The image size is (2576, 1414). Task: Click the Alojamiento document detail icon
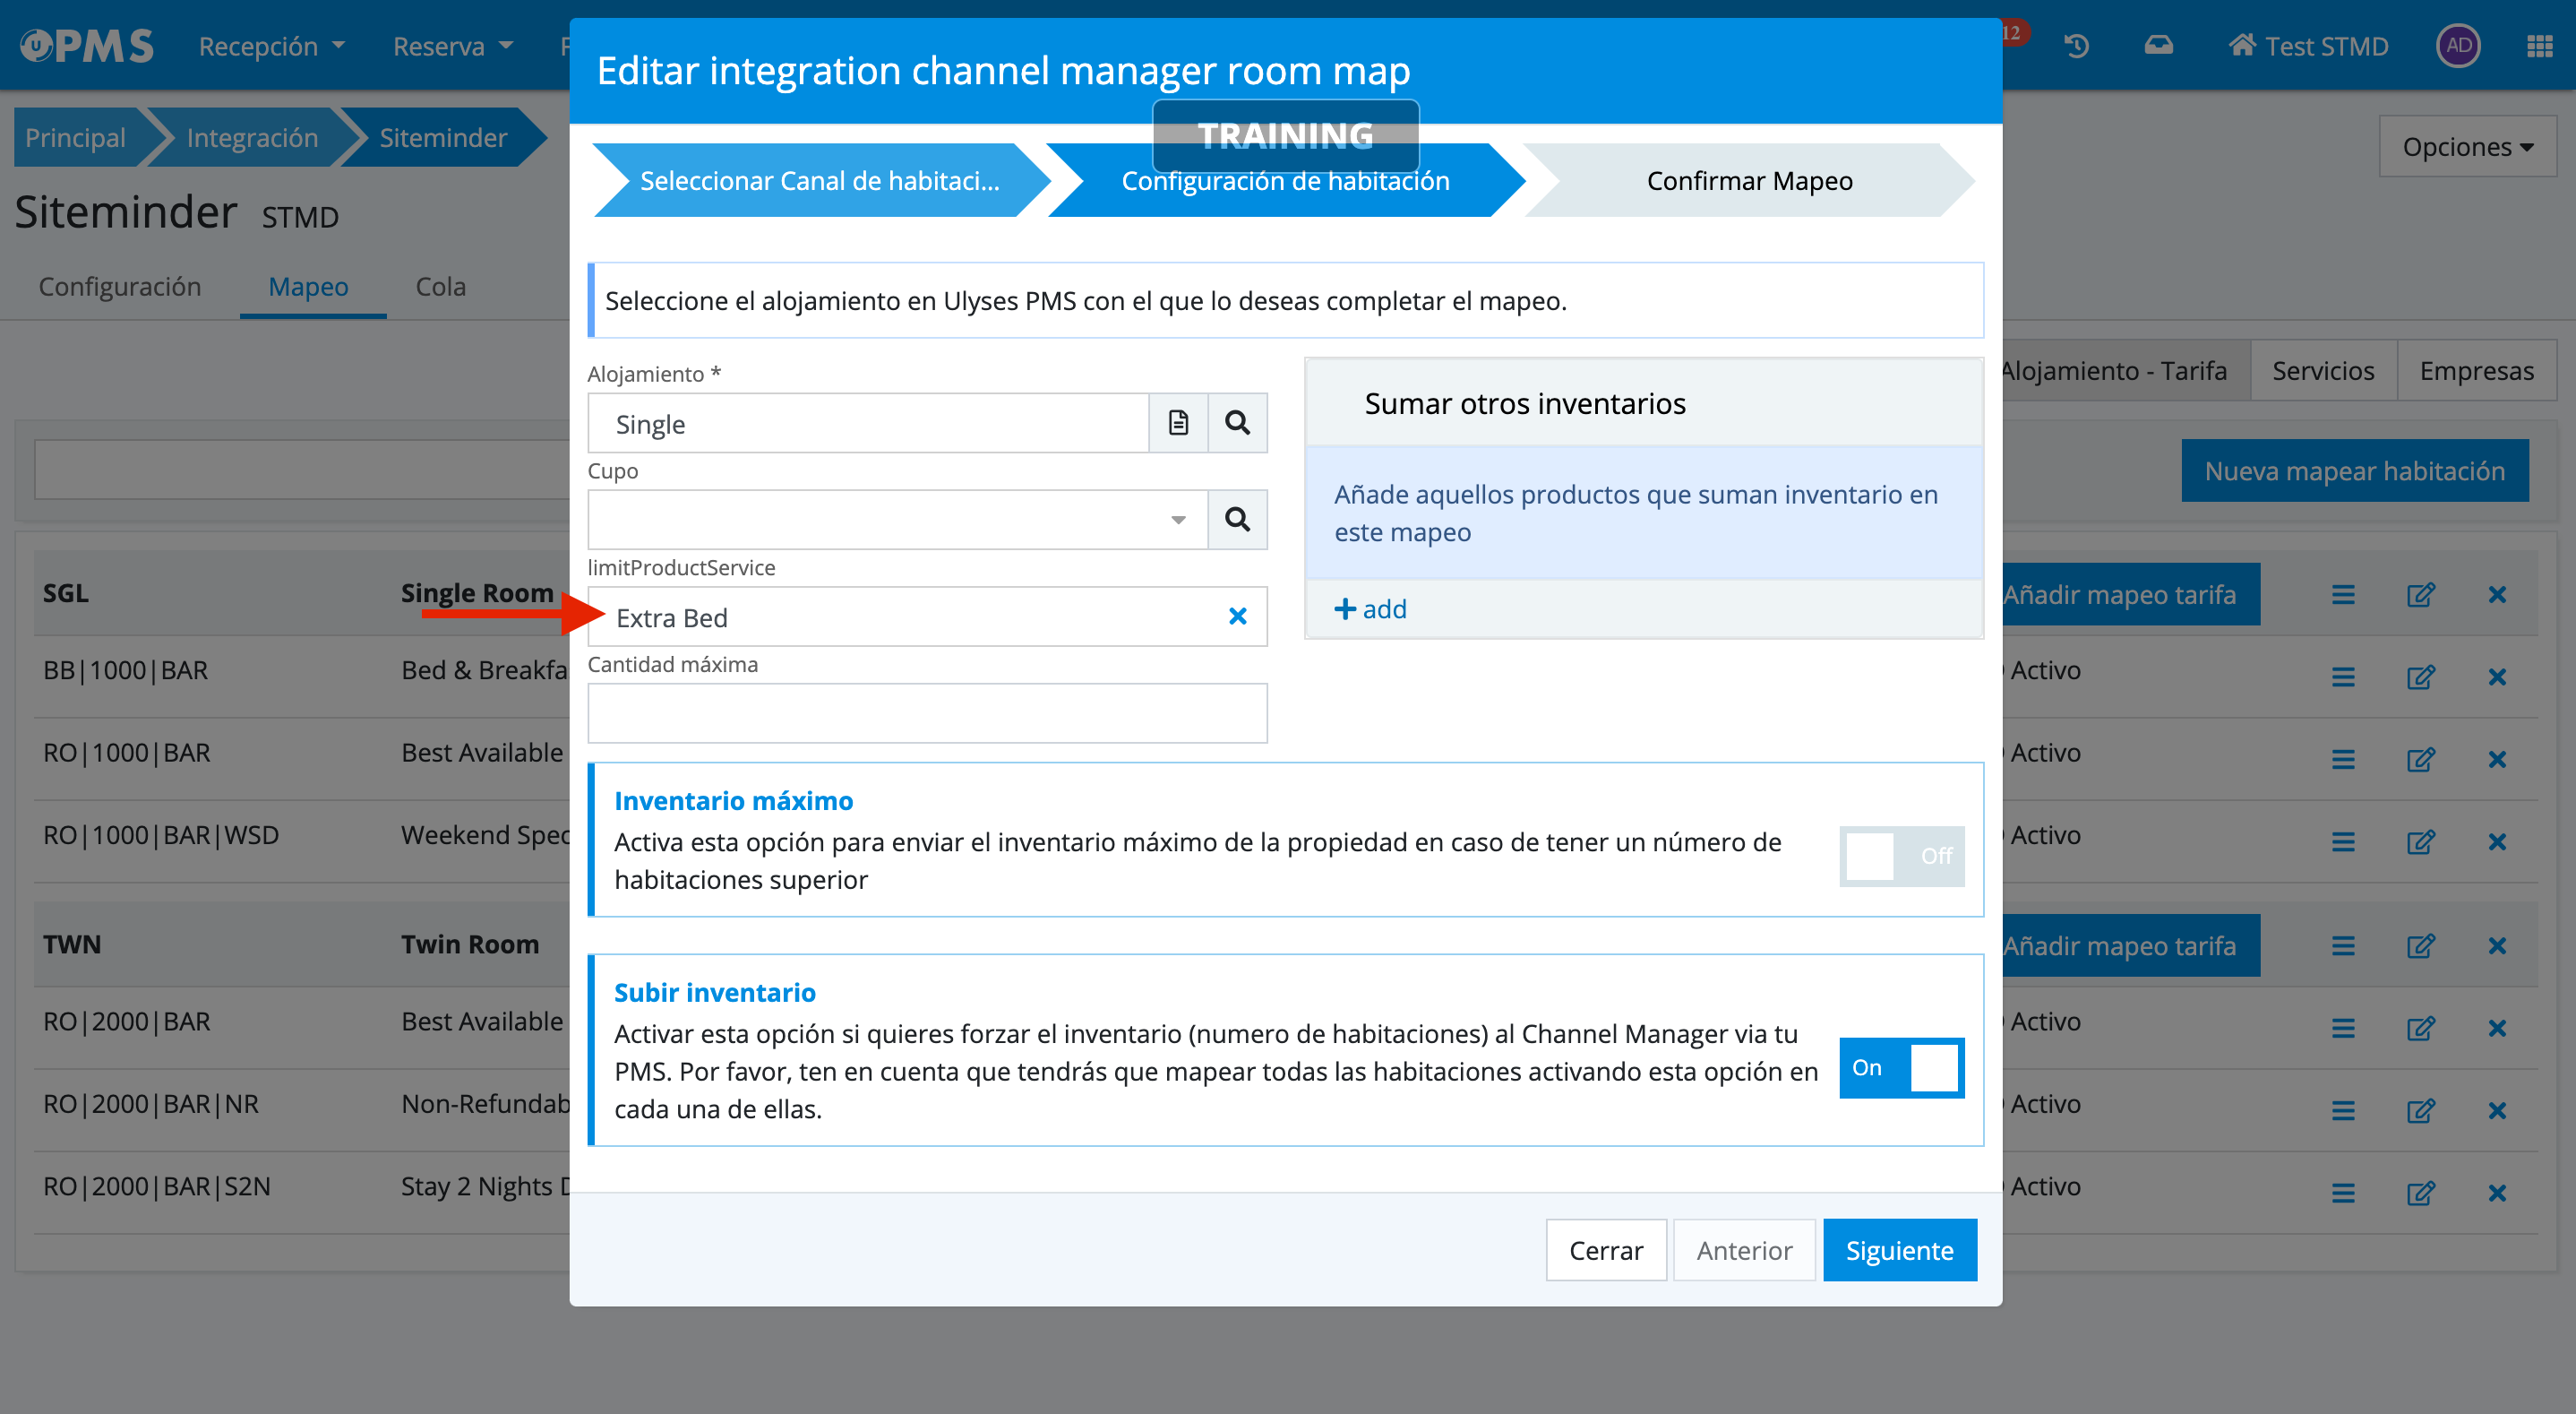[x=1178, y=422]
